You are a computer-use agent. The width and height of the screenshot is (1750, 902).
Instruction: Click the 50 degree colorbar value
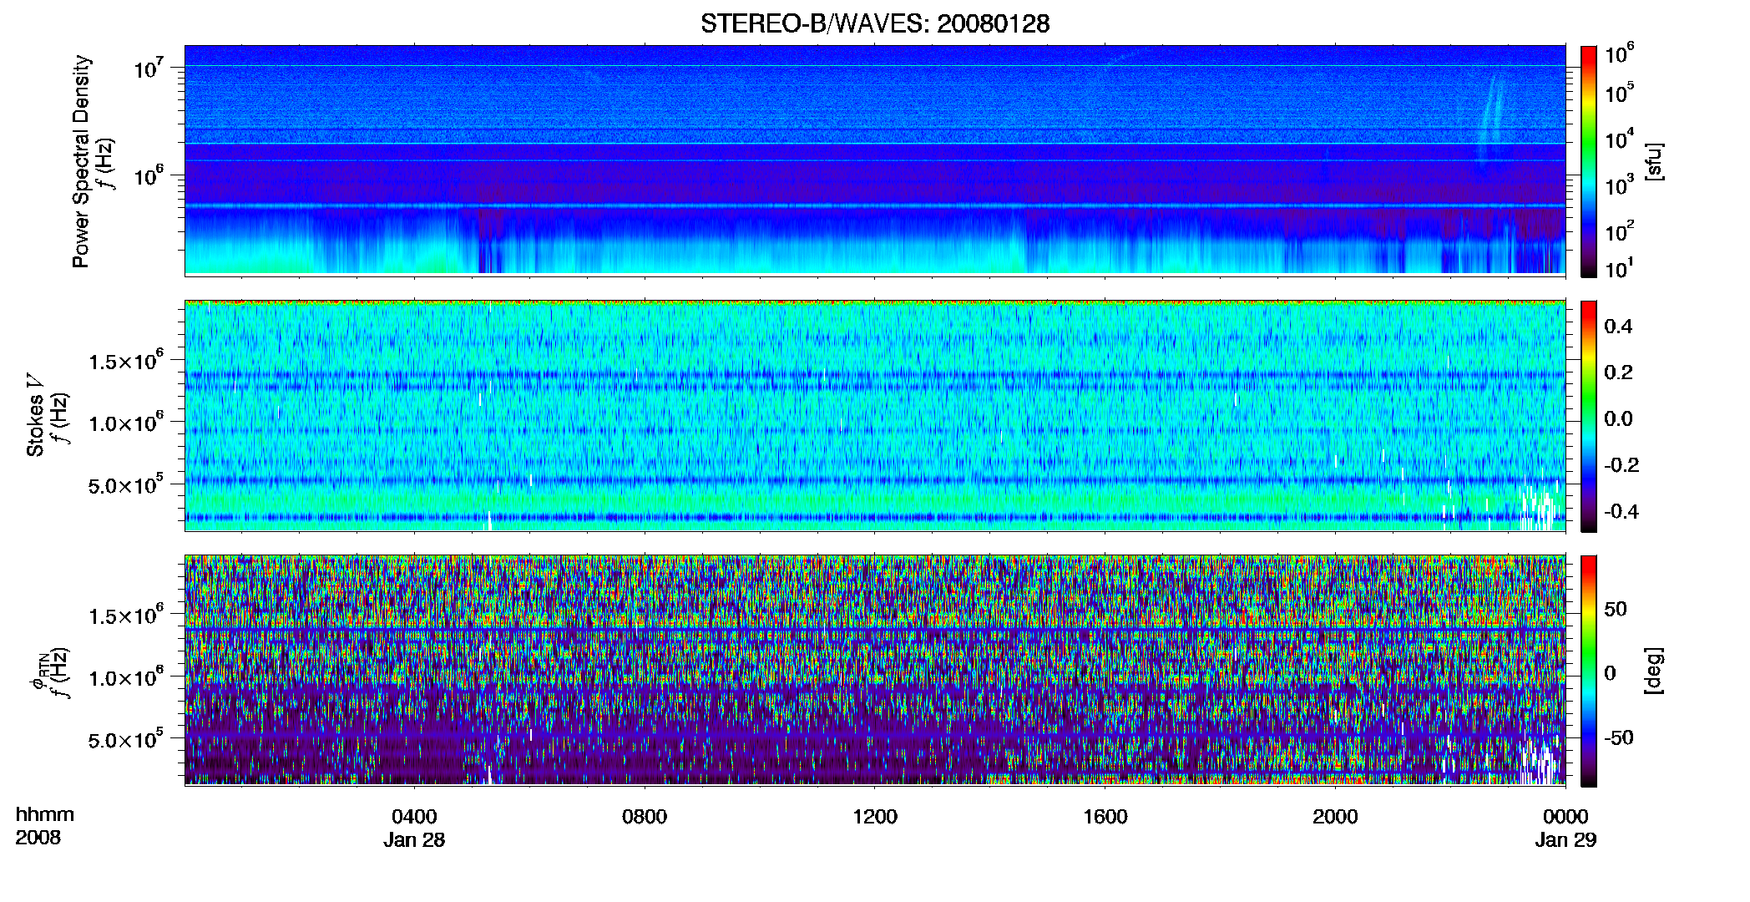[x=1616, y=609]
